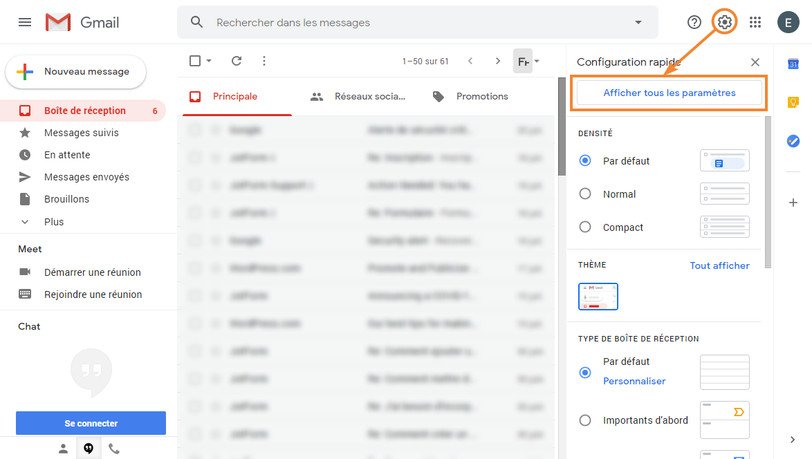
Task: Open the main navigation hamburger menu
Action: point(25,21)
